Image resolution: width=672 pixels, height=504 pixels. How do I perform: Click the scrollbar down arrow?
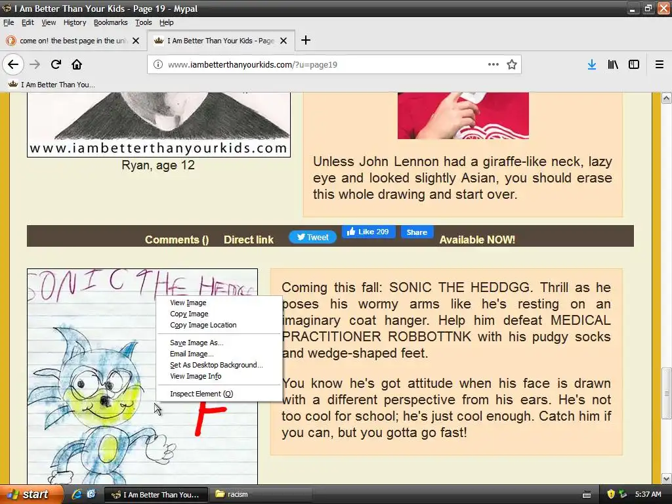pos(666,478)
